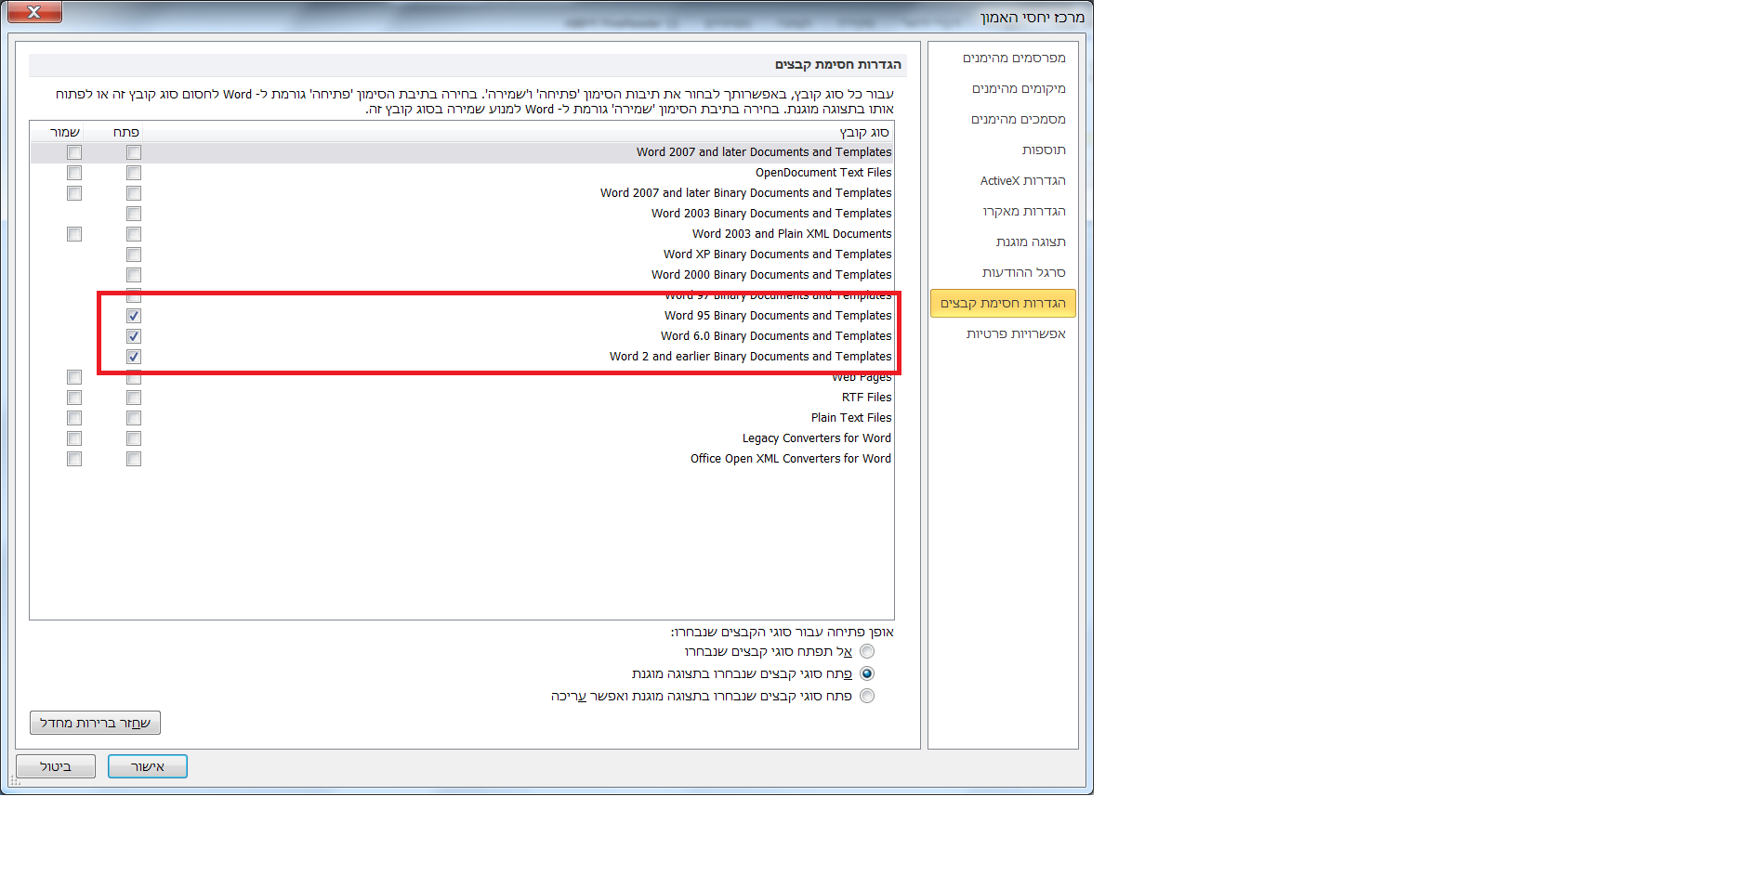Show הגדרות מאקרו (Macro Settings)
This screenshot has height=888, width=1763.
(1024, 212)
